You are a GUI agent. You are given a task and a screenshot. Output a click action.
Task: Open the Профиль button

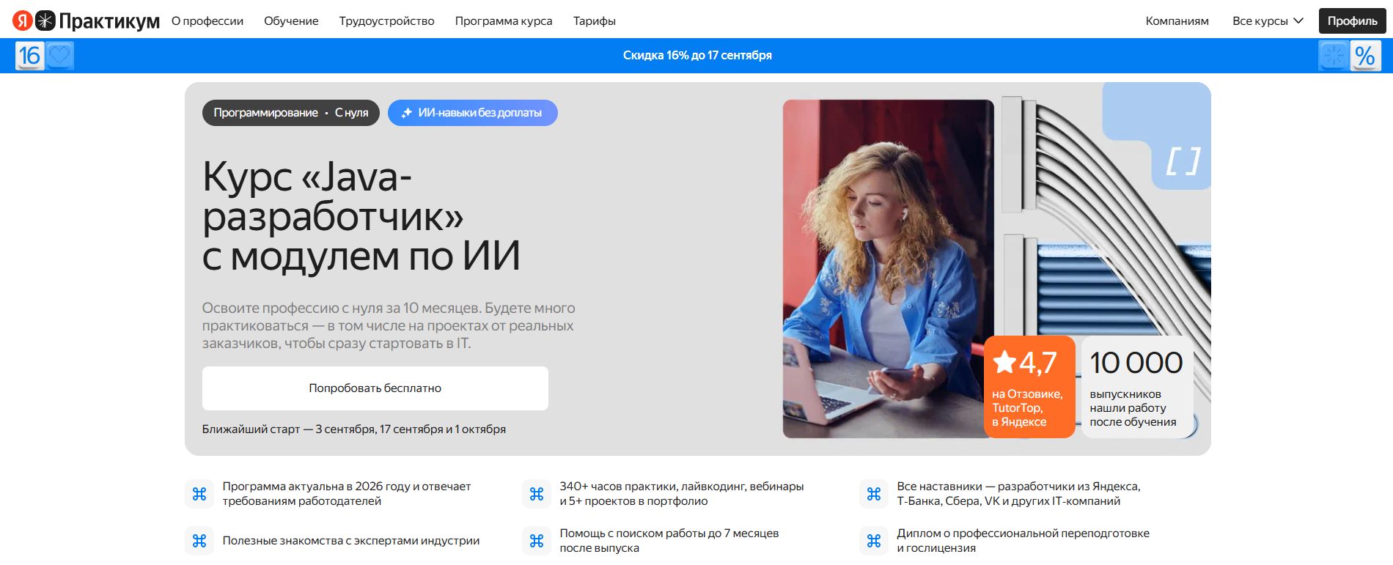(1353, 21)
